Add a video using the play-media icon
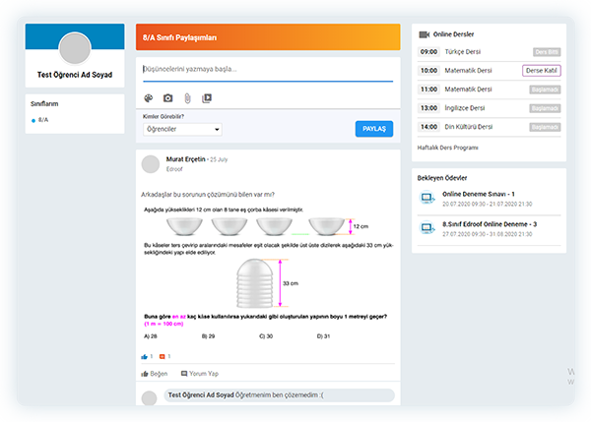Viewport: 591px width, 422px height. [x=206, y=98]
